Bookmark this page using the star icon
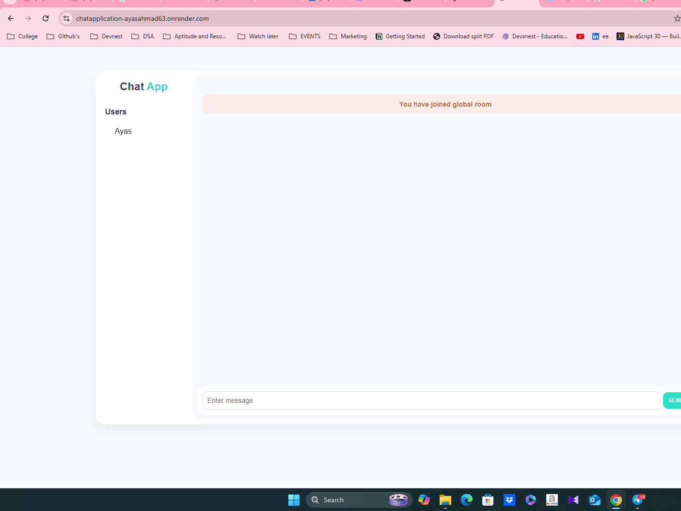The height and width of the screenshot is (511, 681). tap(677, 18)
